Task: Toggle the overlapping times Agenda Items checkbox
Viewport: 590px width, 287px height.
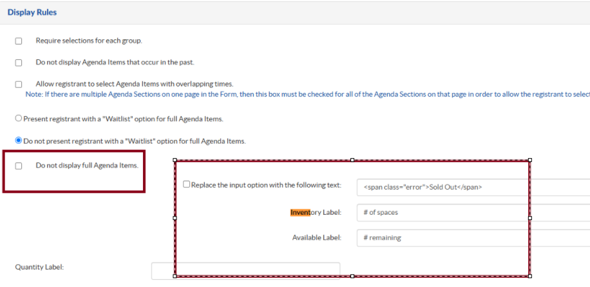Action: [x=19, y=84]
